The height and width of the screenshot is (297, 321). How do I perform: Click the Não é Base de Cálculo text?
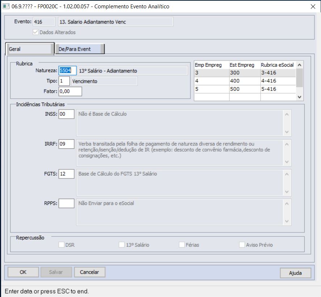click(x=102, y=114)
